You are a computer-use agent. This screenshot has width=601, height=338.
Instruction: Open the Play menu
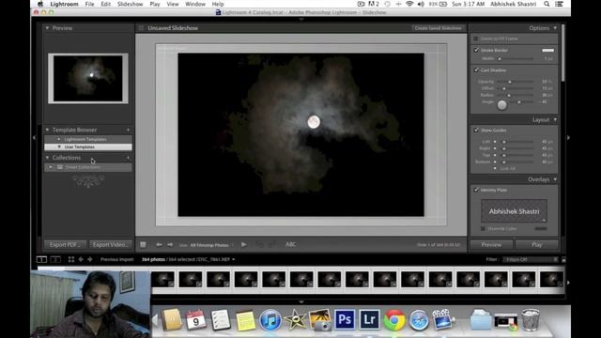(x=155, y=4)
